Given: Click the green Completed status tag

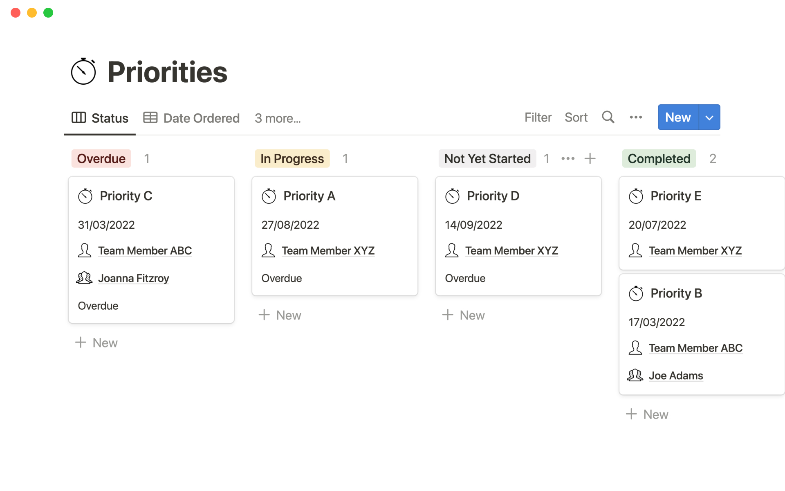Looking at the screenshot, I should [x=659, y=158].
